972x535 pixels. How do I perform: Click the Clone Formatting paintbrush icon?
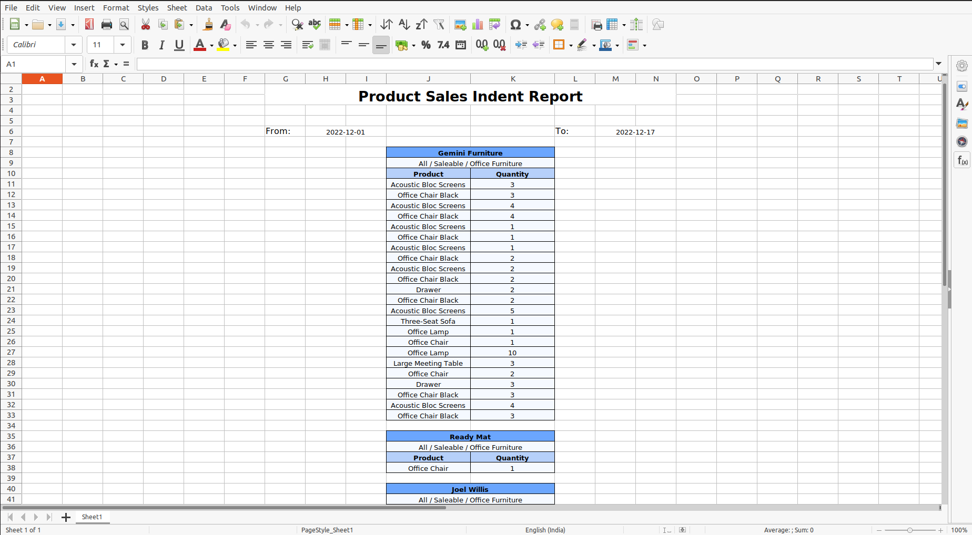tap(208, 25)
